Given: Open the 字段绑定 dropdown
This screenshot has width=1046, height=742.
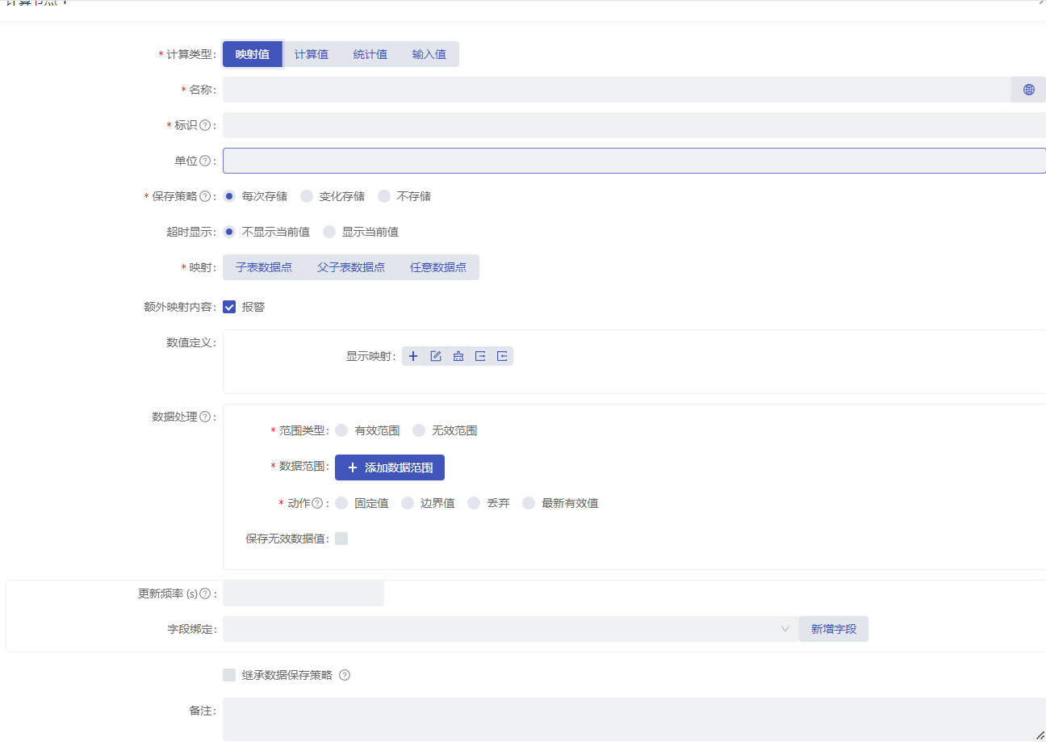Looking at the screenshot, I should tap(511, 629).
